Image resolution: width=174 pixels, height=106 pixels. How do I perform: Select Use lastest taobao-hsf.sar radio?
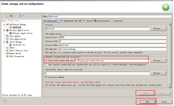pyautogui.click(x=47, y=64)
